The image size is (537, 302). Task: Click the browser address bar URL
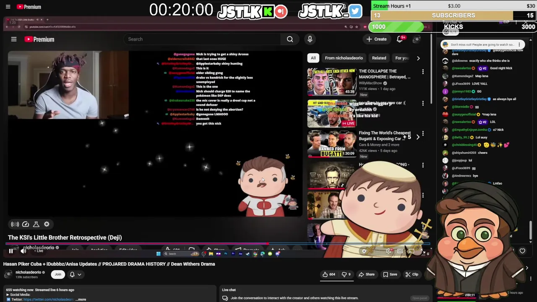52,27
